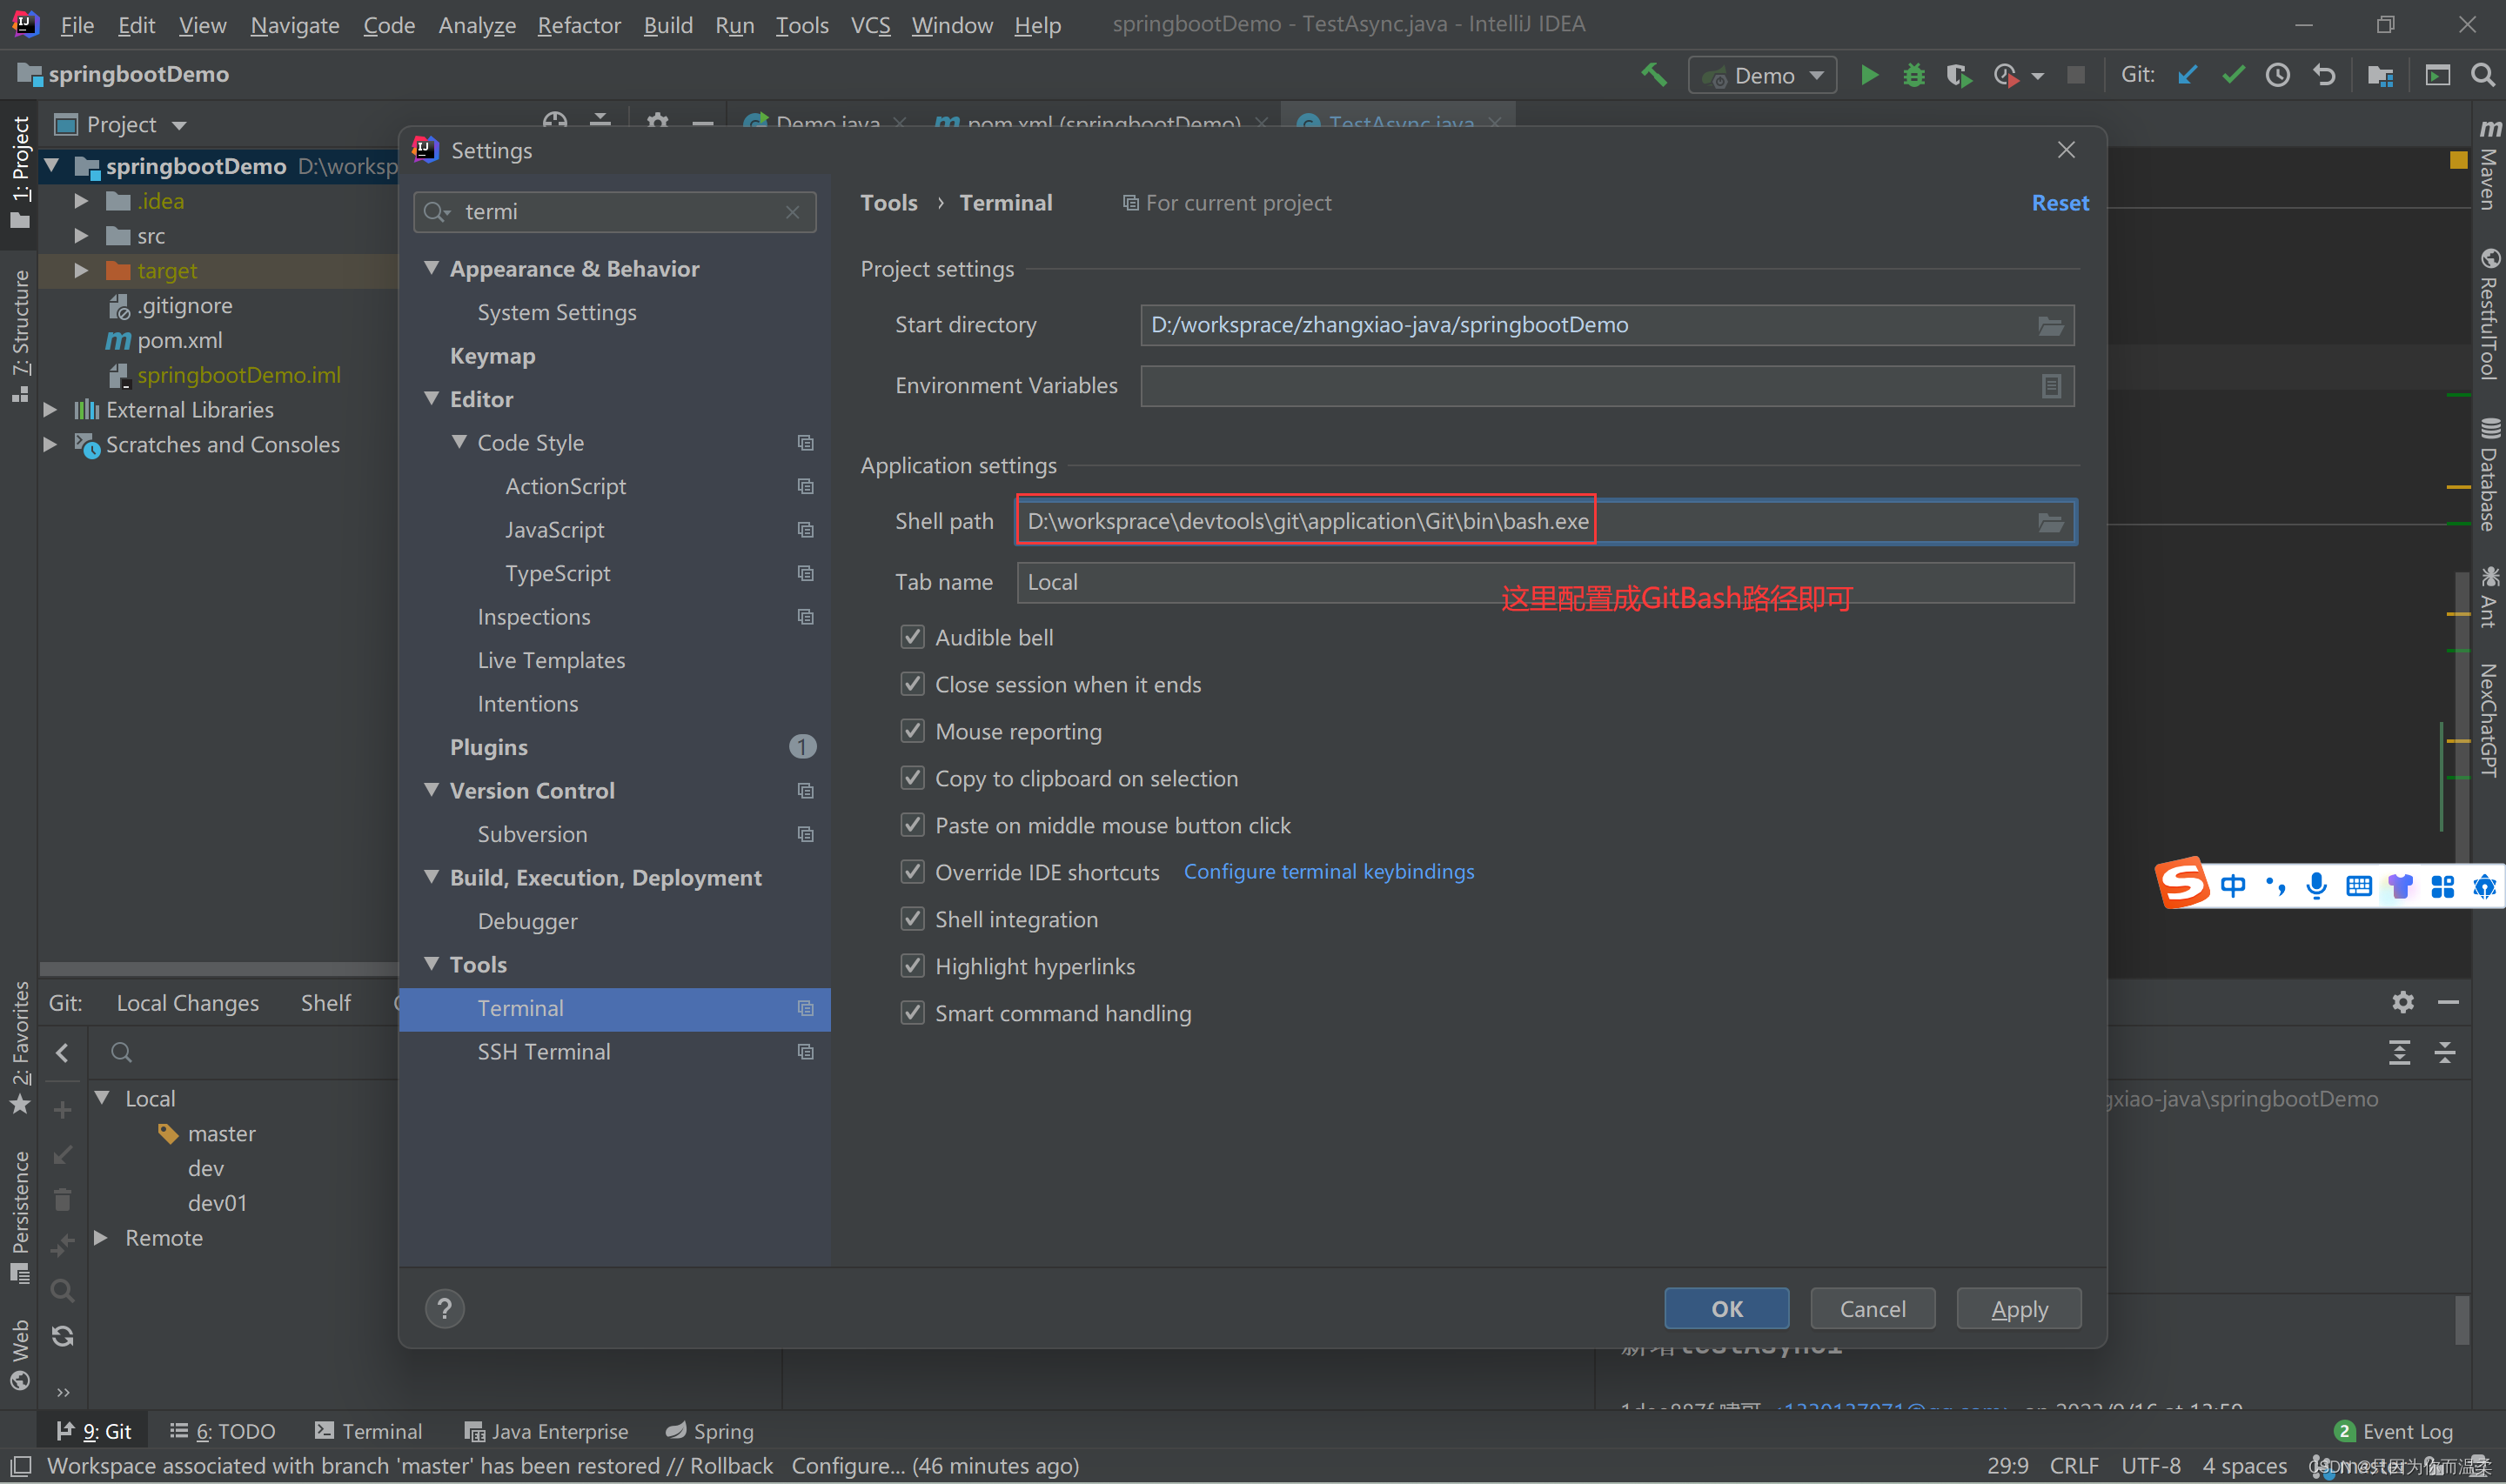This screenshot has width=2506, height=1484.
Task: Collapse Code Style settings node
Action: tap(460, 442)
